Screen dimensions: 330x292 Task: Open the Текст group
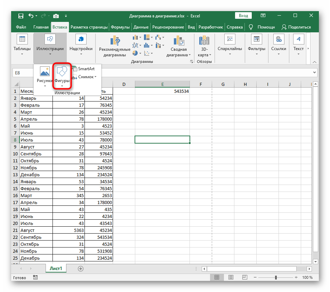[x=298, y=45]
